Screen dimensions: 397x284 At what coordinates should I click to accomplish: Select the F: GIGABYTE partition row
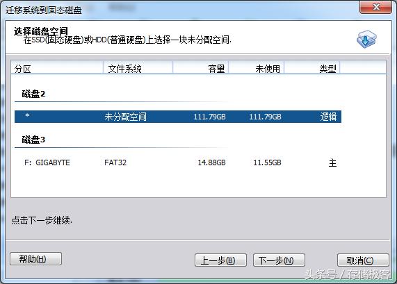[x=178, y=162]
